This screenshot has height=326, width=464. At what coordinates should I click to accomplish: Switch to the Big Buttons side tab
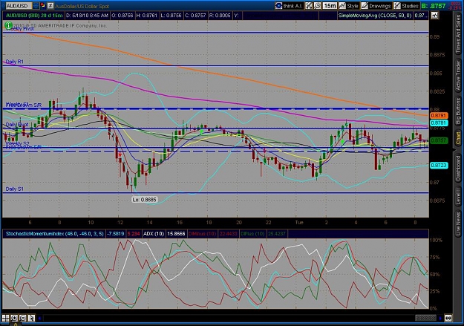(458, 111)
